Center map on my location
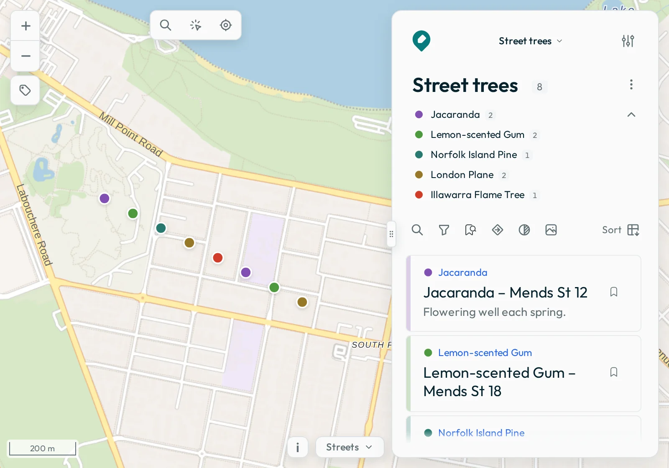This screenshot has height=468, width=669. [226, 25]
